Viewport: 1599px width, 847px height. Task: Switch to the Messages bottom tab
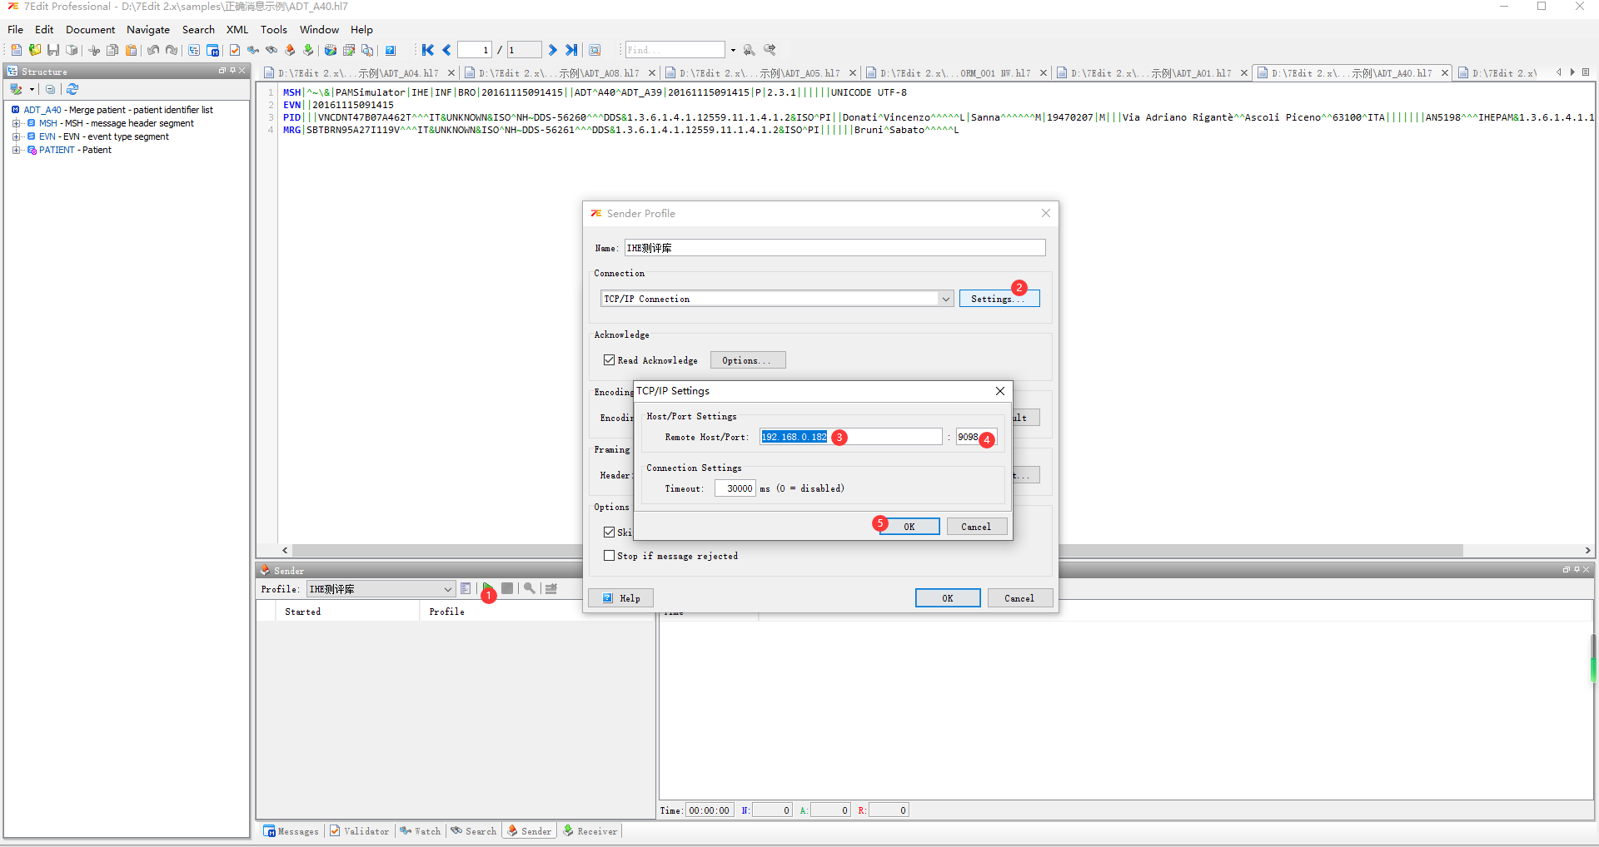pos(291,831)
